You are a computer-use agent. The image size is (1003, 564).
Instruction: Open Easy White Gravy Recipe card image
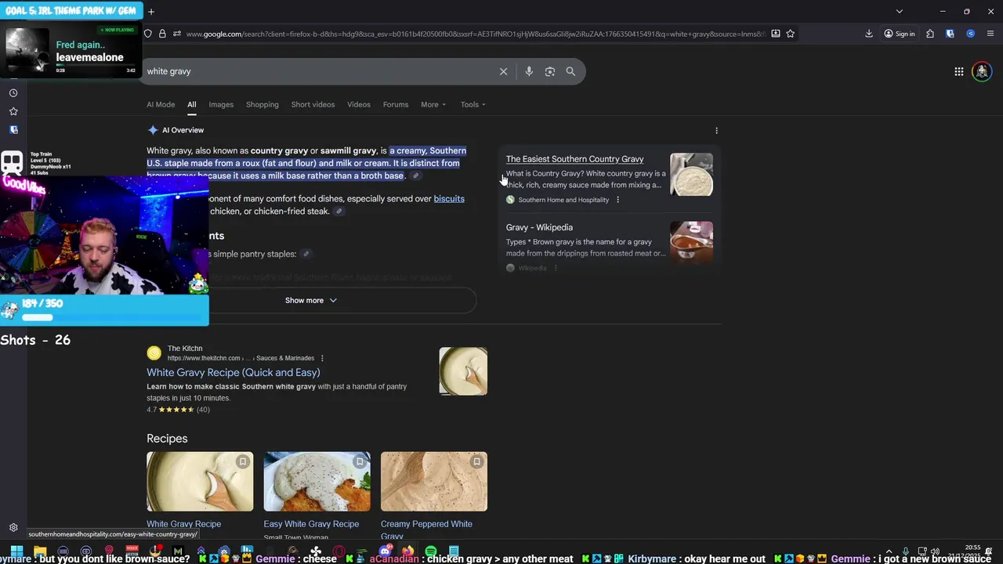pos(317,481)
